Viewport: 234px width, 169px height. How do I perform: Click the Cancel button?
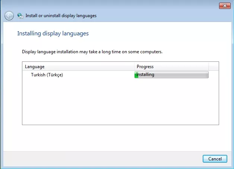click(x=215, y=159)
